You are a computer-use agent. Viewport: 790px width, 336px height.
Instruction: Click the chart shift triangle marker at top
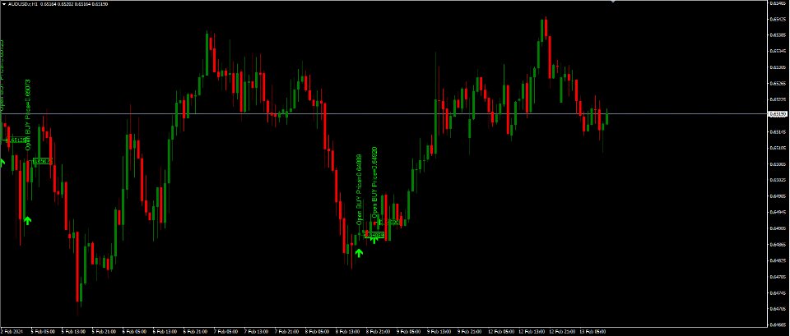612,2
